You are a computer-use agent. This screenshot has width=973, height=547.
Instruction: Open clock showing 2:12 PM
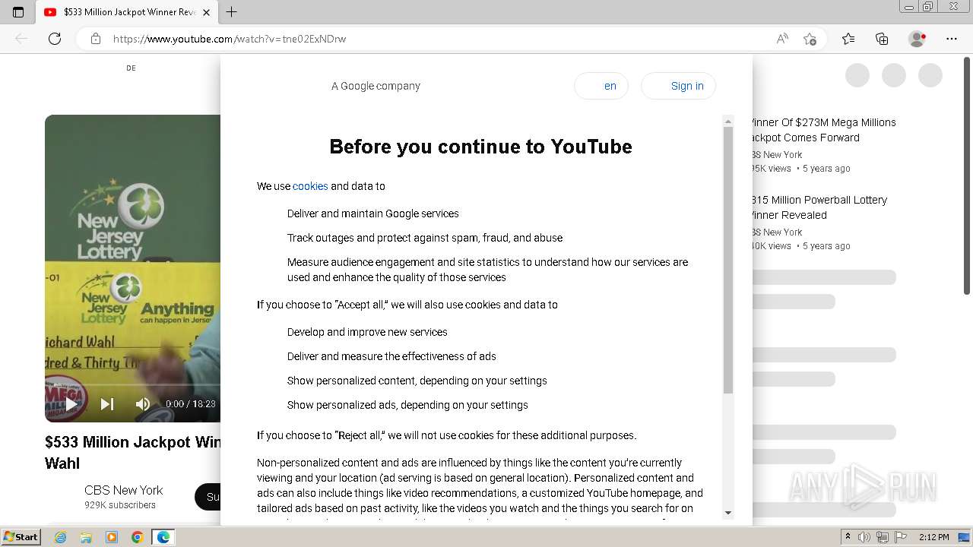point(933,537)
